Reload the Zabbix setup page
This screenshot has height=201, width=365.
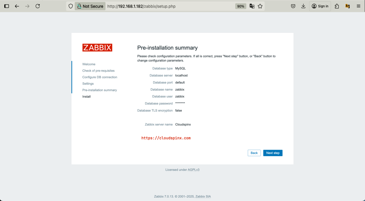tap(38, 6)
